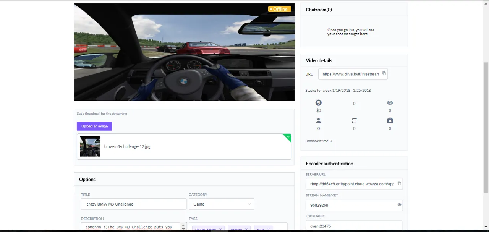489x232 pixels.
Task: Click the file name bmw-m3-challenge-17.jpg
Action: 127,146
